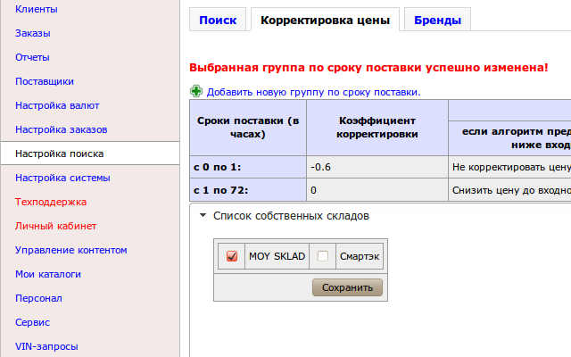Click the green plus add group icon

pos(196,91)
